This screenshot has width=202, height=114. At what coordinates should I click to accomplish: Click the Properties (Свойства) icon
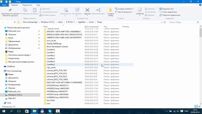(140, 10)
